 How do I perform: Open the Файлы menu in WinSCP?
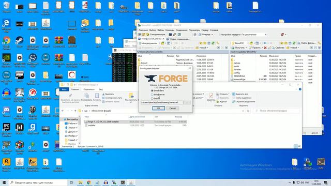tap(160, 30)
